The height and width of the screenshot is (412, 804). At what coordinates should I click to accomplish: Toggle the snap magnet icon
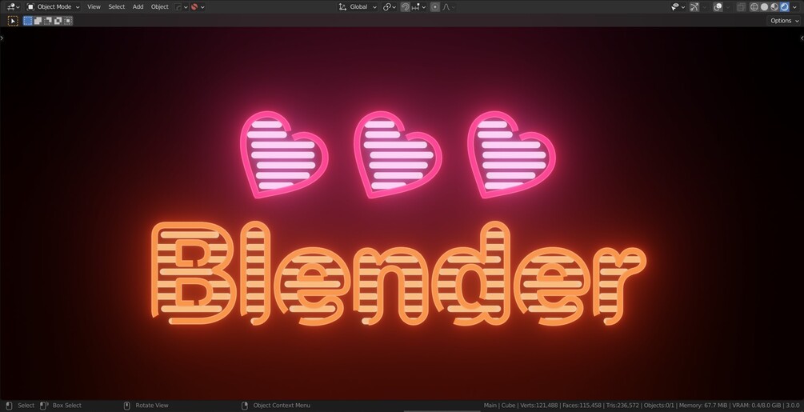(405, 6)
